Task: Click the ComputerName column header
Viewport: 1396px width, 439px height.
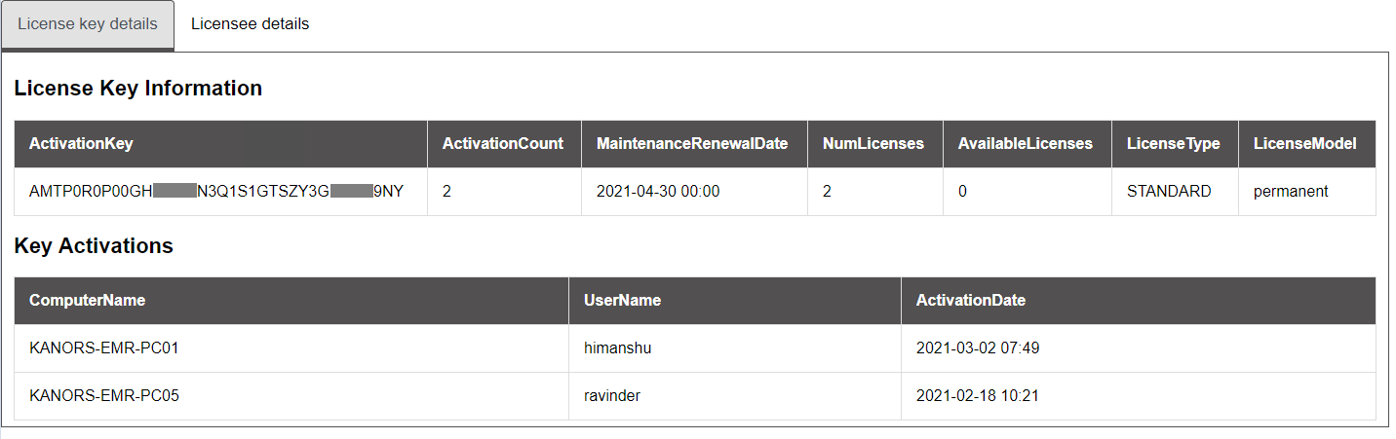Action: (291, 301)
